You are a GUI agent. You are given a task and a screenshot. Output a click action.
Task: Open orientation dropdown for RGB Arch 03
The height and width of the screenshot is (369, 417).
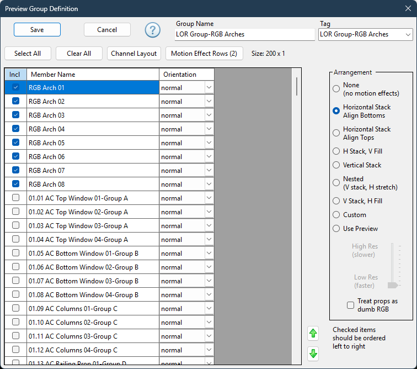point(209,115)
